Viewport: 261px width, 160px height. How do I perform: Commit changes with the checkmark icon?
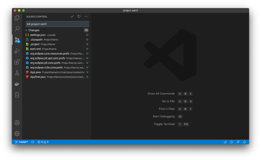click(x=72, y=17)
